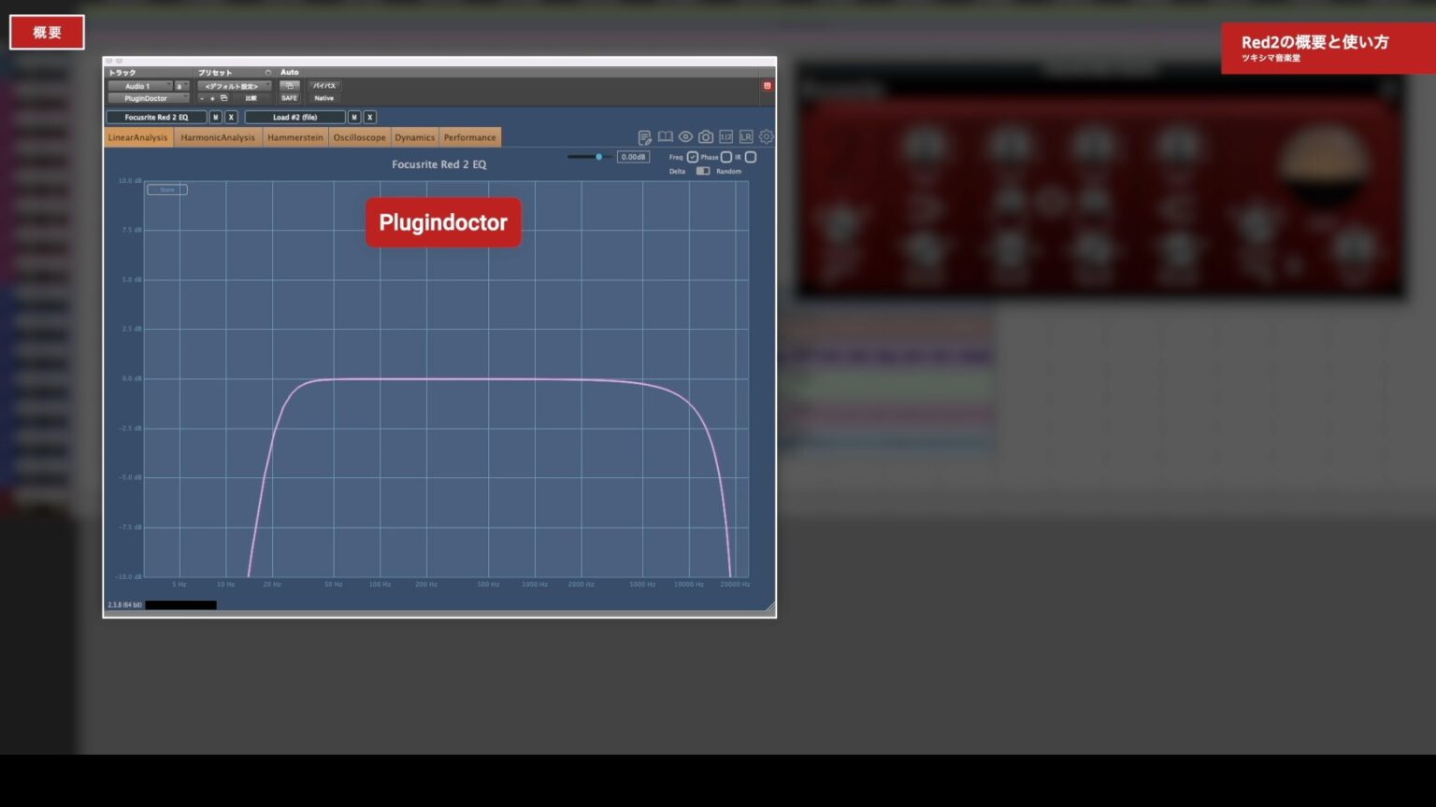Uncheck the Freq checkbox

point(693,157)
